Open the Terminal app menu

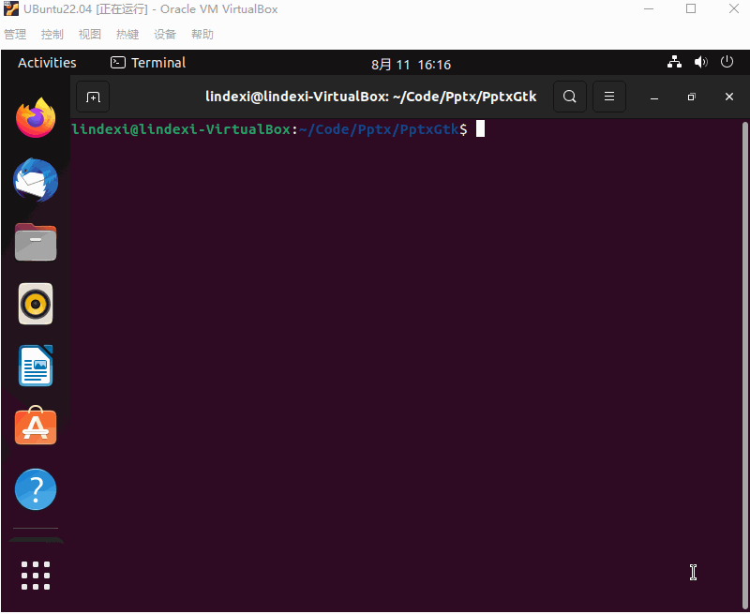coord(148,63)
